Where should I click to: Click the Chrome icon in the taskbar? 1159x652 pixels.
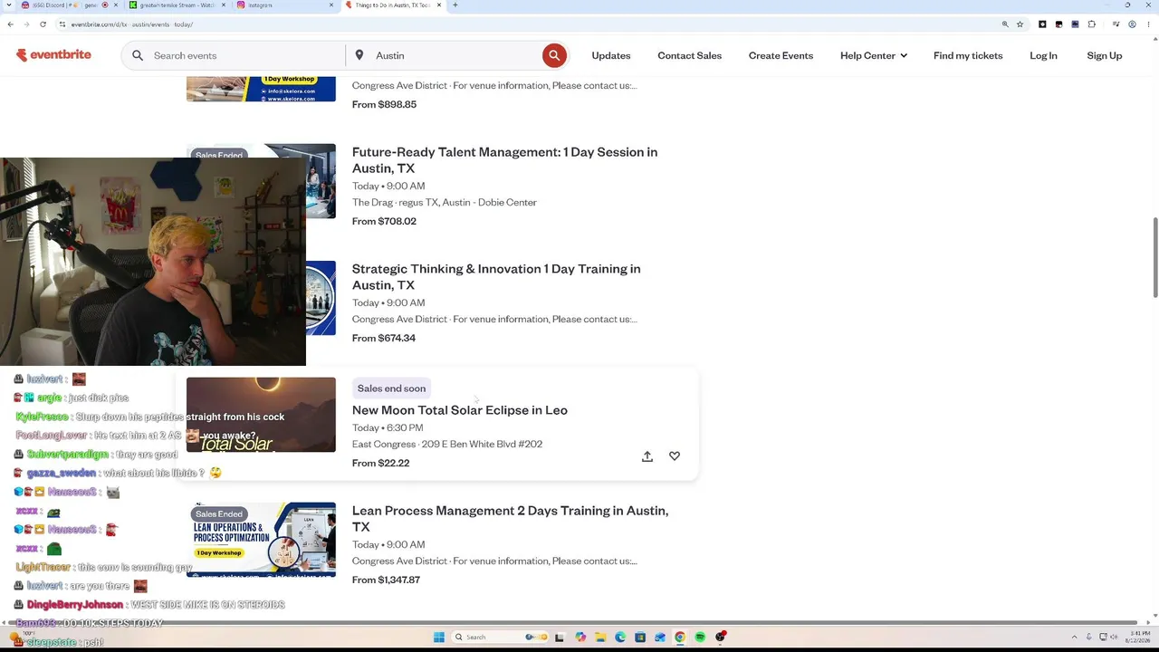pyautogui.click(x=680, y=637)
